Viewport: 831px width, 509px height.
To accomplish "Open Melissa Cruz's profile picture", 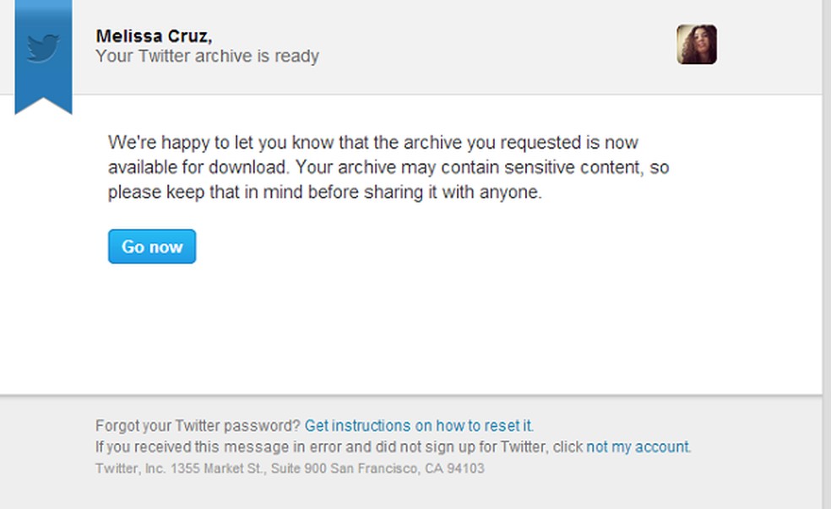I will 697,46.
